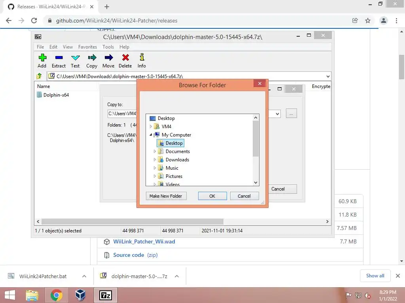Viewport: 405px width, 303px height.
Task: Click the browse ellipsis button in Copy dialog
Action: point(291,114)
